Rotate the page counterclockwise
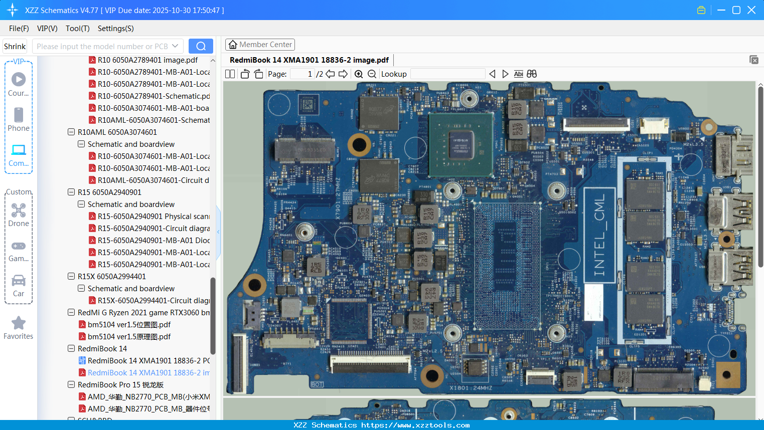Image resolution: width=764 pixels, height=430 pixels. (x=245, y=74)
